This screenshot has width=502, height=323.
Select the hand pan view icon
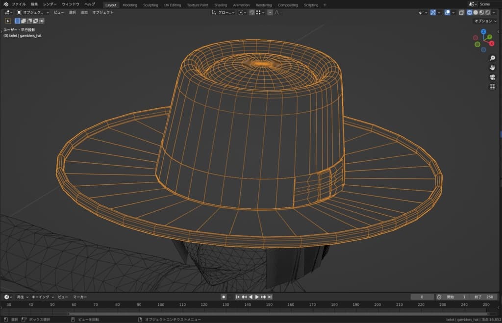[492, 68]
